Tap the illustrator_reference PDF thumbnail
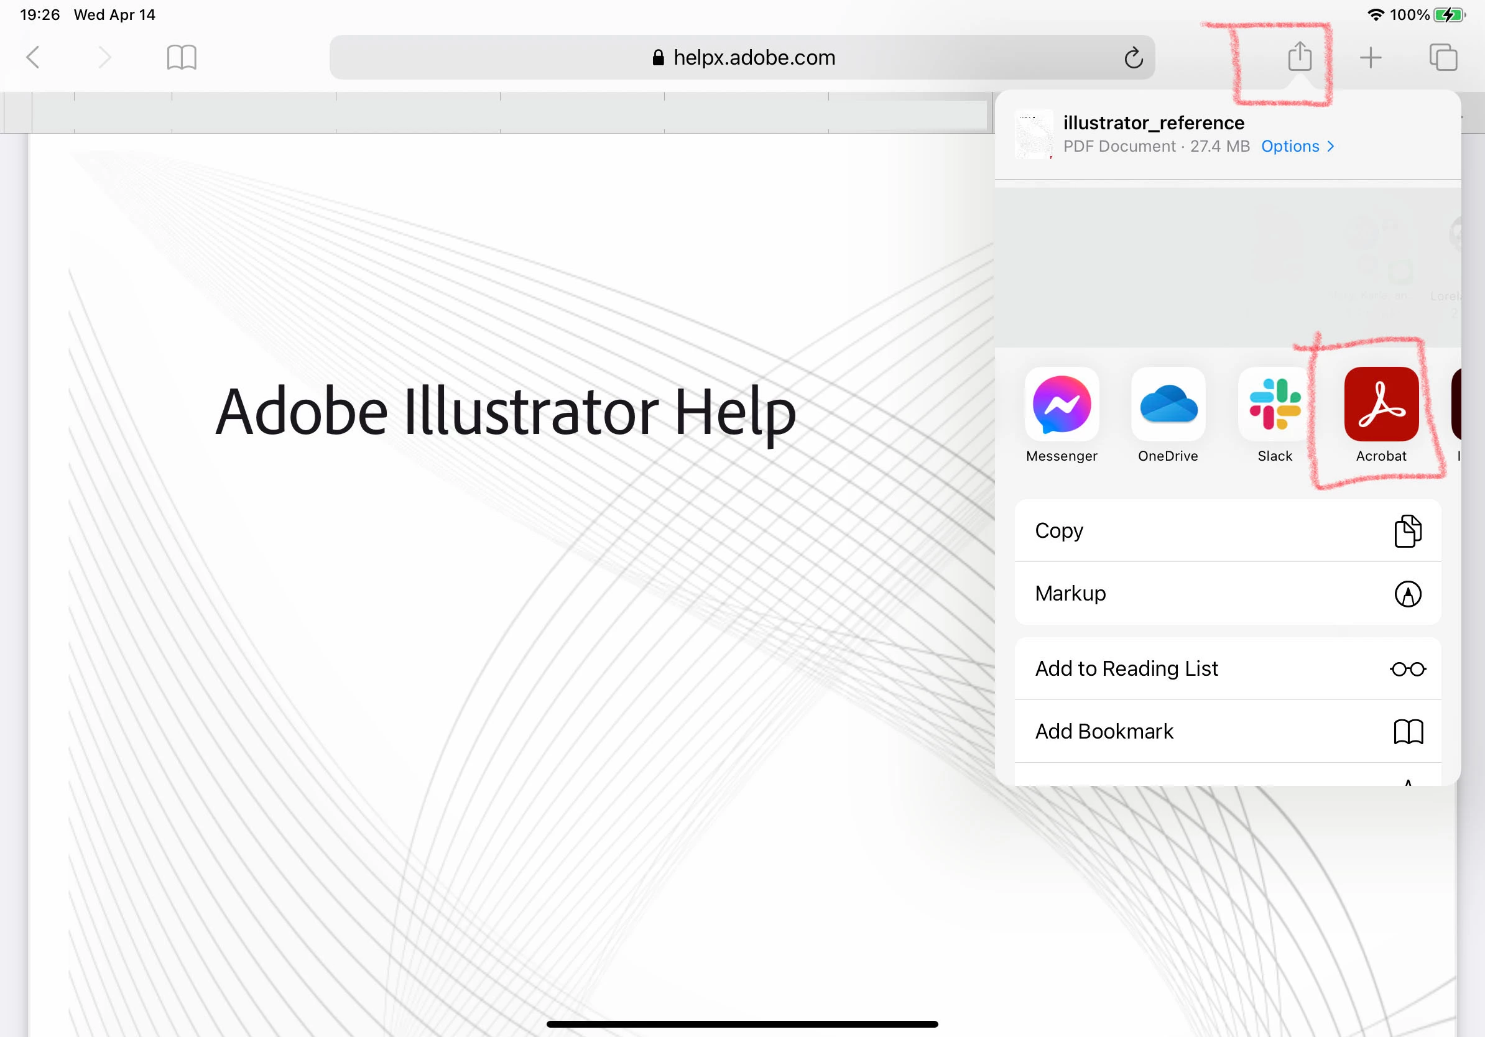Image resolution: width=1485 pixels, height=1037 pixels. click(x=1034, y=134)
